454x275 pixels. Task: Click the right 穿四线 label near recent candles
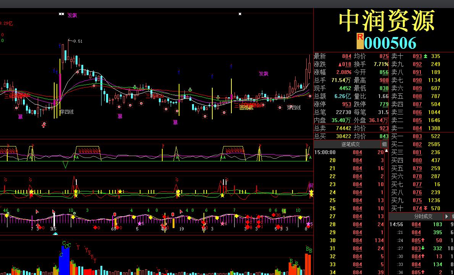(294, 108)
